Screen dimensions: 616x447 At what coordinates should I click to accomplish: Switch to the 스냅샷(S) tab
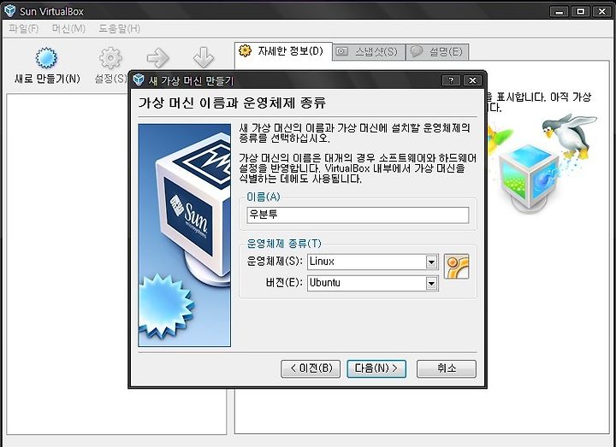click(369, 52)
